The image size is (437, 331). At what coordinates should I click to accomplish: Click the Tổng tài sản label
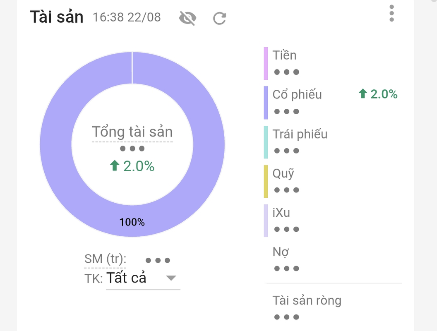pos(132,132)
